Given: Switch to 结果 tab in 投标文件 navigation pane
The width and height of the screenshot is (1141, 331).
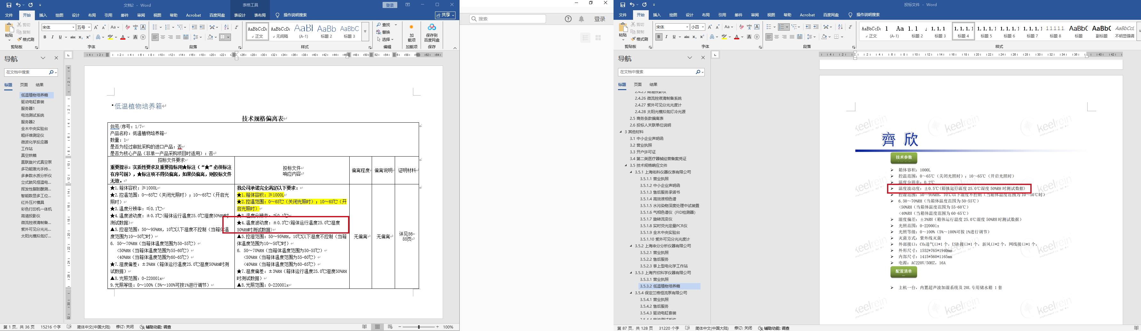Looking at the screenshot, I should (653, 85).
